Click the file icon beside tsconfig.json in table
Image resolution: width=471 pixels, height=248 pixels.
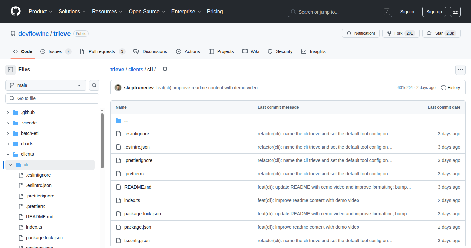[118, 241]
